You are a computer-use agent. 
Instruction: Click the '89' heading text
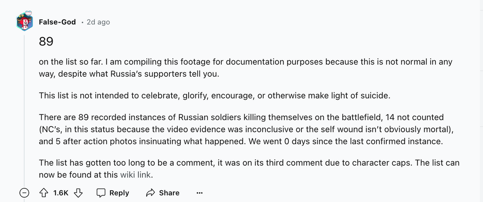(x=46, y=42)
